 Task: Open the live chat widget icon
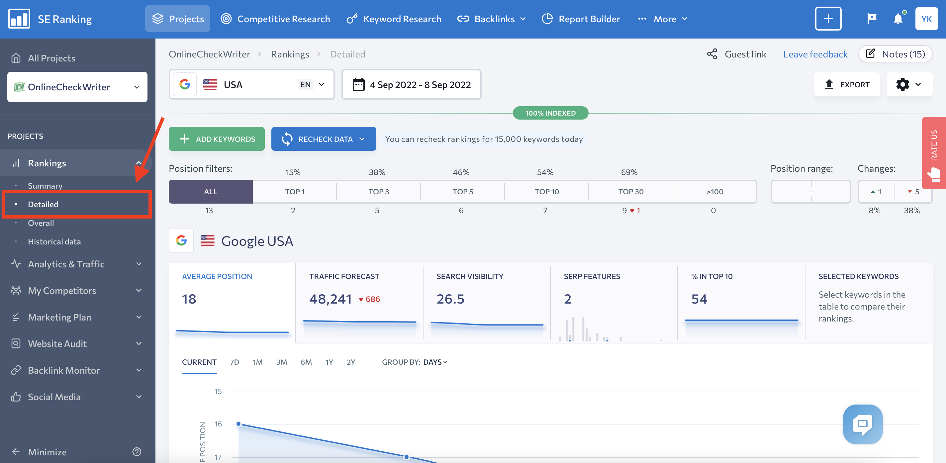863,424
